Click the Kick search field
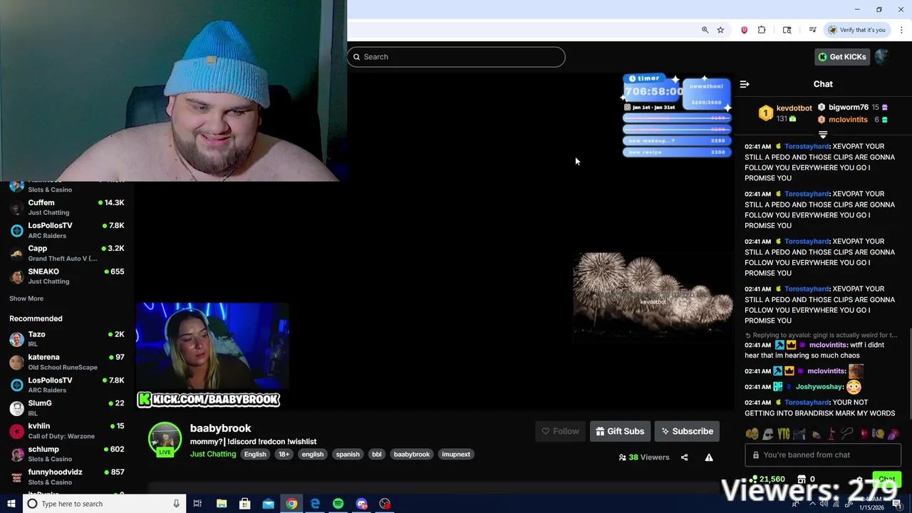The width and height of the screenshot is (912, 513). tap(456, 57)
